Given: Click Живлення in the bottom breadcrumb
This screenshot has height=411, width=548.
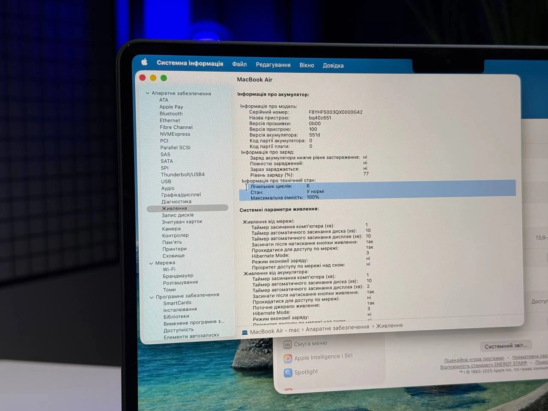Looking at the screenshot, I should [389, 325].
